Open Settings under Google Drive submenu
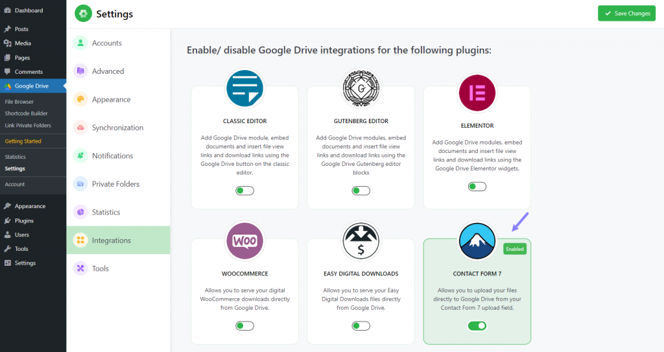 pos(15,169)
